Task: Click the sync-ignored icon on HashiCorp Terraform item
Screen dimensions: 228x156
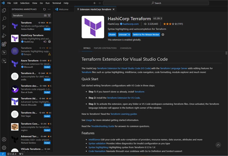Action: click(45, 42)
